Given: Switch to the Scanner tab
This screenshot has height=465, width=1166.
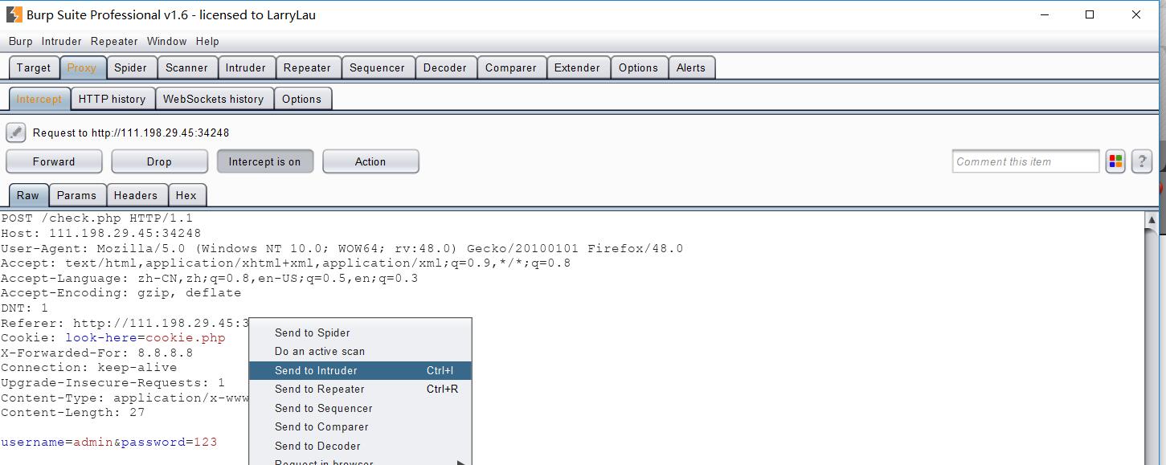Looking at the screenshot, I should tap(186, 67).
